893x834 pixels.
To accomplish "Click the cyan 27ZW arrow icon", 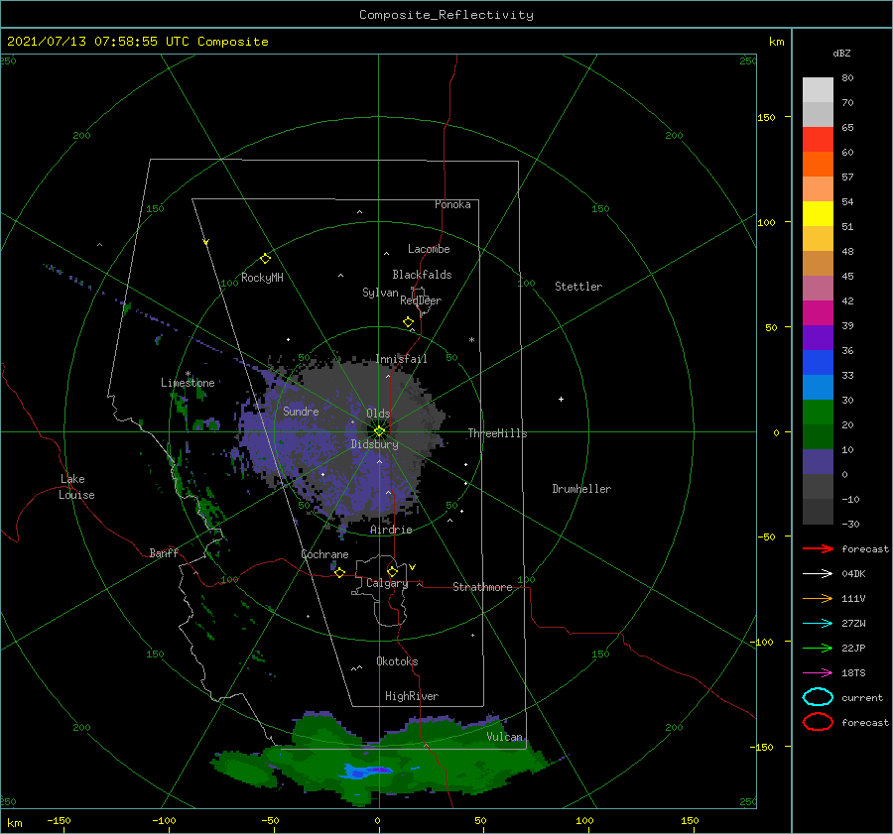I will click(x=818, y=624).
